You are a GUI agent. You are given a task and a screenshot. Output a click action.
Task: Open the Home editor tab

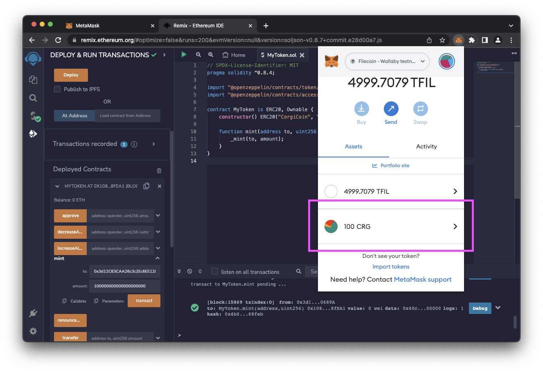(x=234, y=55)
